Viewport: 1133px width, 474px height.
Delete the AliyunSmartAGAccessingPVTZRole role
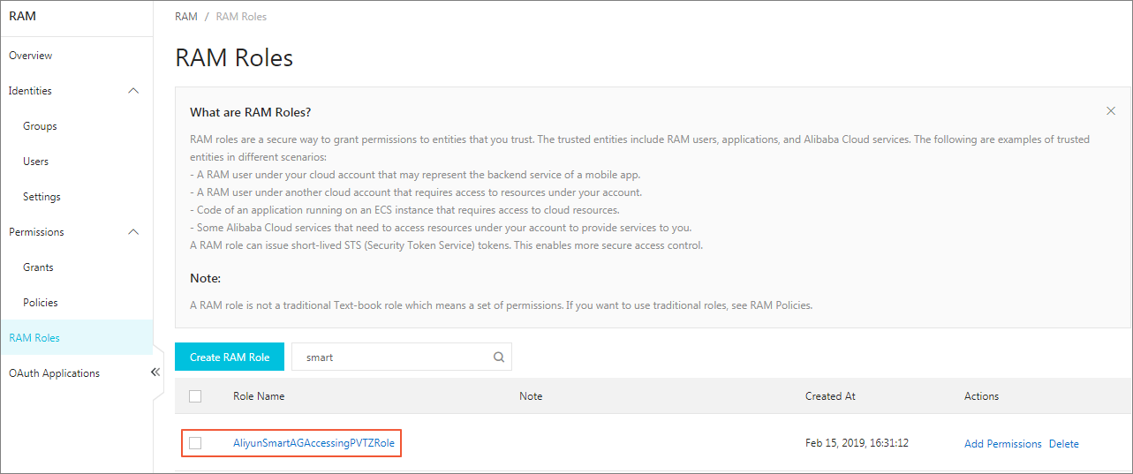(1064, 444)
